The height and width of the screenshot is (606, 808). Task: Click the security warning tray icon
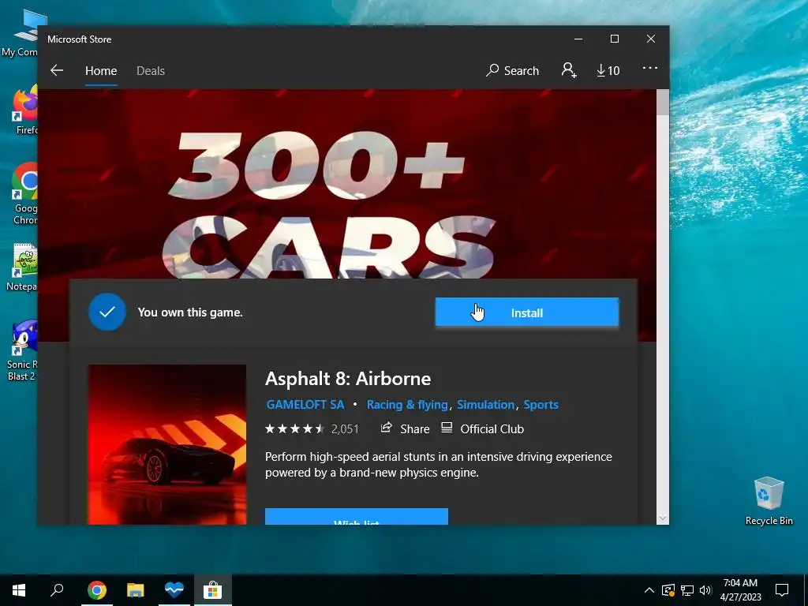pos(668,590)
